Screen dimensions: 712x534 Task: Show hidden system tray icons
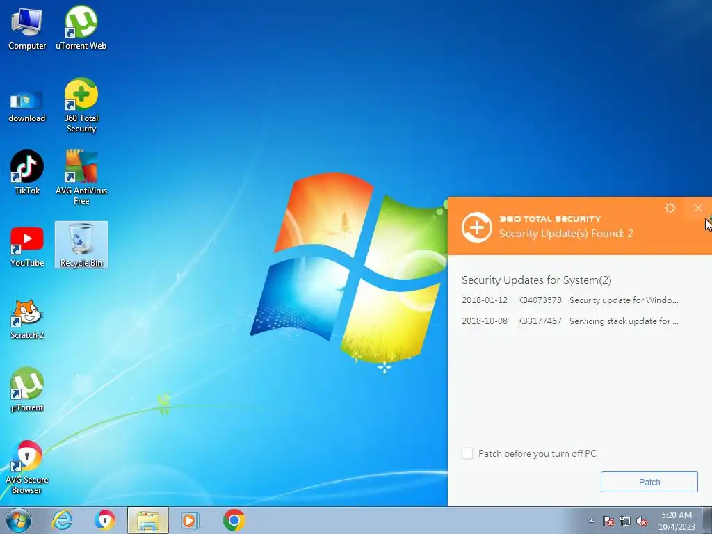[x=591, y=521]
